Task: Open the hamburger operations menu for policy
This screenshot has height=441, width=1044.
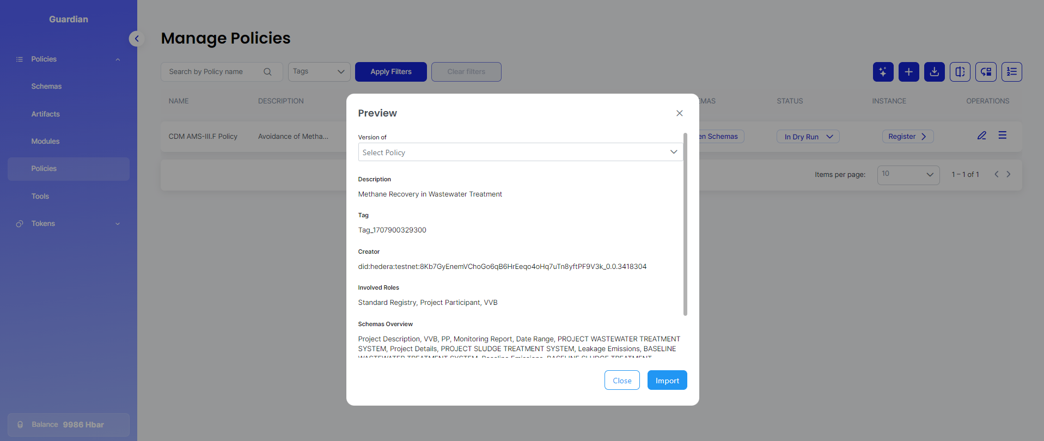Action: 1002,136
